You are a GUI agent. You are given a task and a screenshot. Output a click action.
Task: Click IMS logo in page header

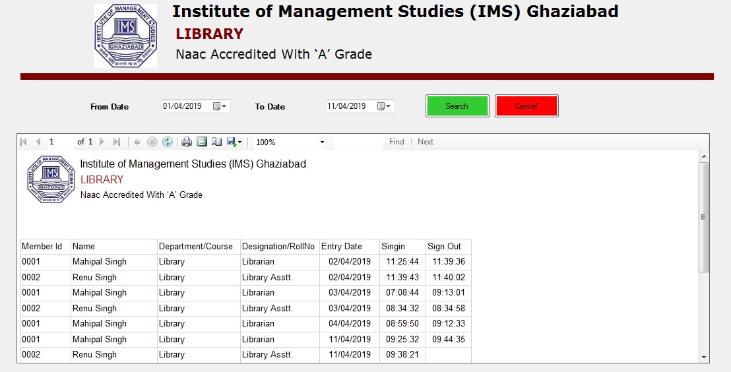(x=125, y=36)
